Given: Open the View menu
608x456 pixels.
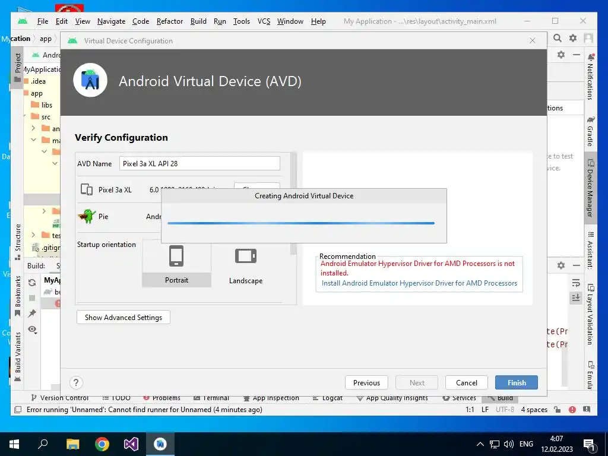Looking at the screenshot, I should (83, 21).
